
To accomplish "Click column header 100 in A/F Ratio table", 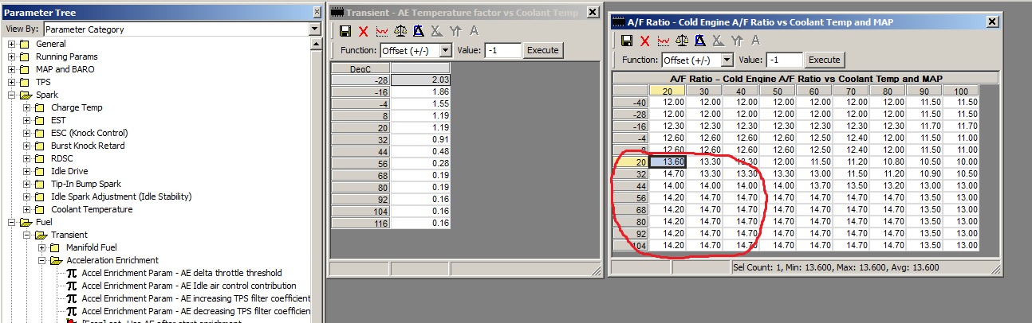I will pos(960,91).
